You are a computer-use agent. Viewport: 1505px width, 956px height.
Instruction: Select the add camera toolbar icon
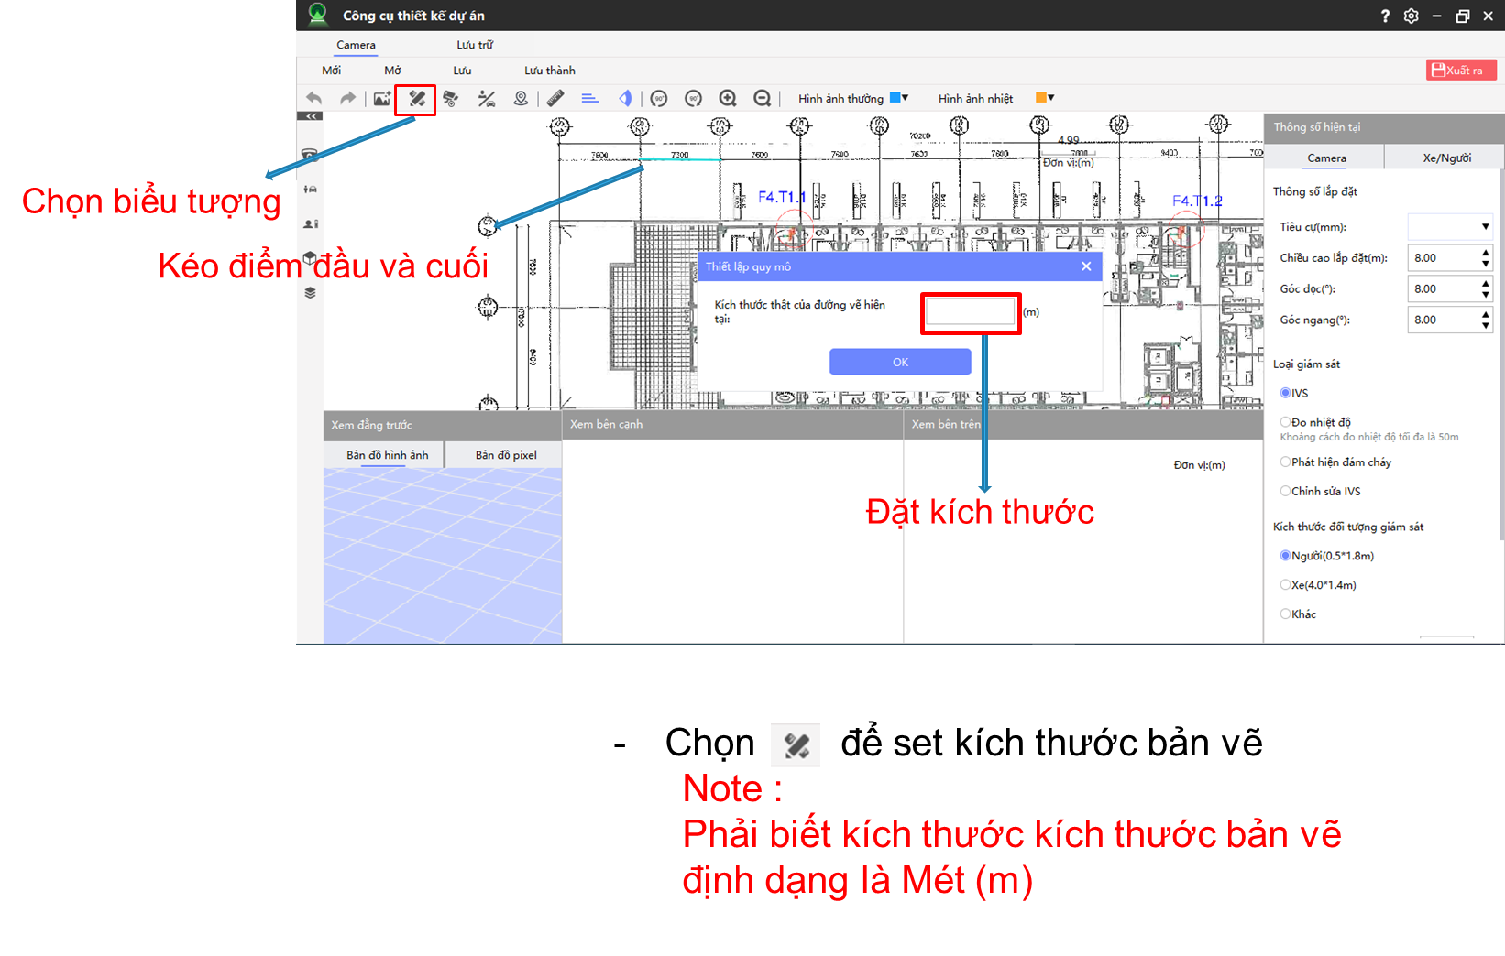pyautogui.click(x=450, y=99)
